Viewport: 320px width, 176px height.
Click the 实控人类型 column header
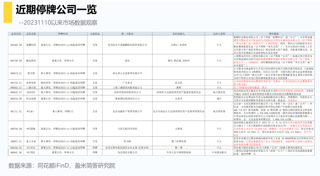pyautogui.click(x=219, y=34)
